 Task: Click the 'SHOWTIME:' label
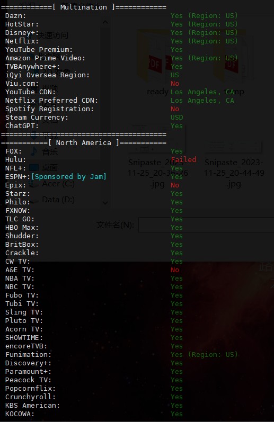tap(24, 337)
